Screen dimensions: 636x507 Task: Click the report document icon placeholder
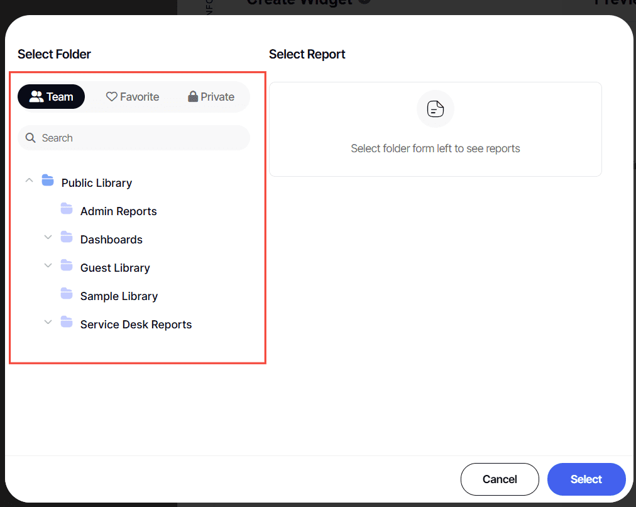click(x=436, y=109)
